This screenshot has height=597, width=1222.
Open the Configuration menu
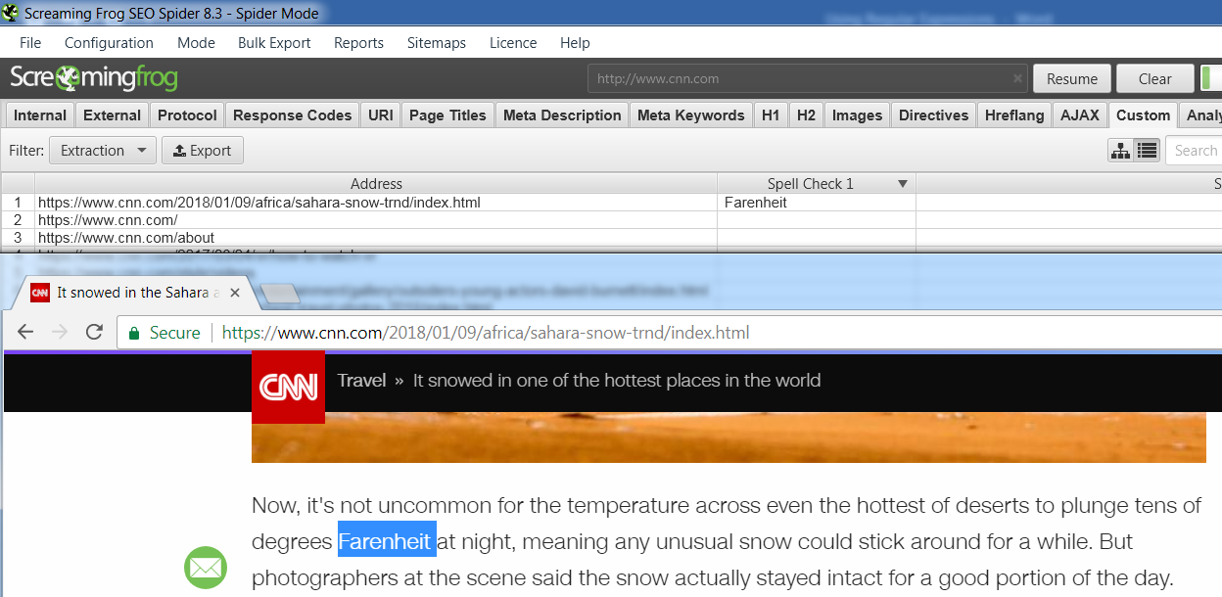click(x=109, y=43)
